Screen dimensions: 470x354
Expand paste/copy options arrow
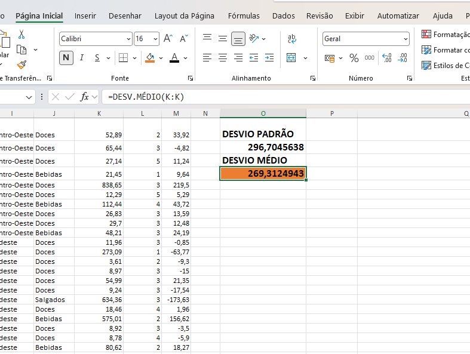coord(35,50)
